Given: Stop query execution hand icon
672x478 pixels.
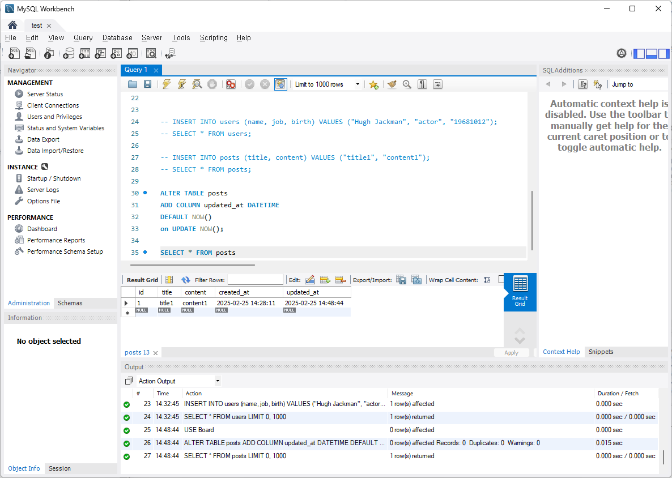Looking at the screenshot, I should coord(212,84).
